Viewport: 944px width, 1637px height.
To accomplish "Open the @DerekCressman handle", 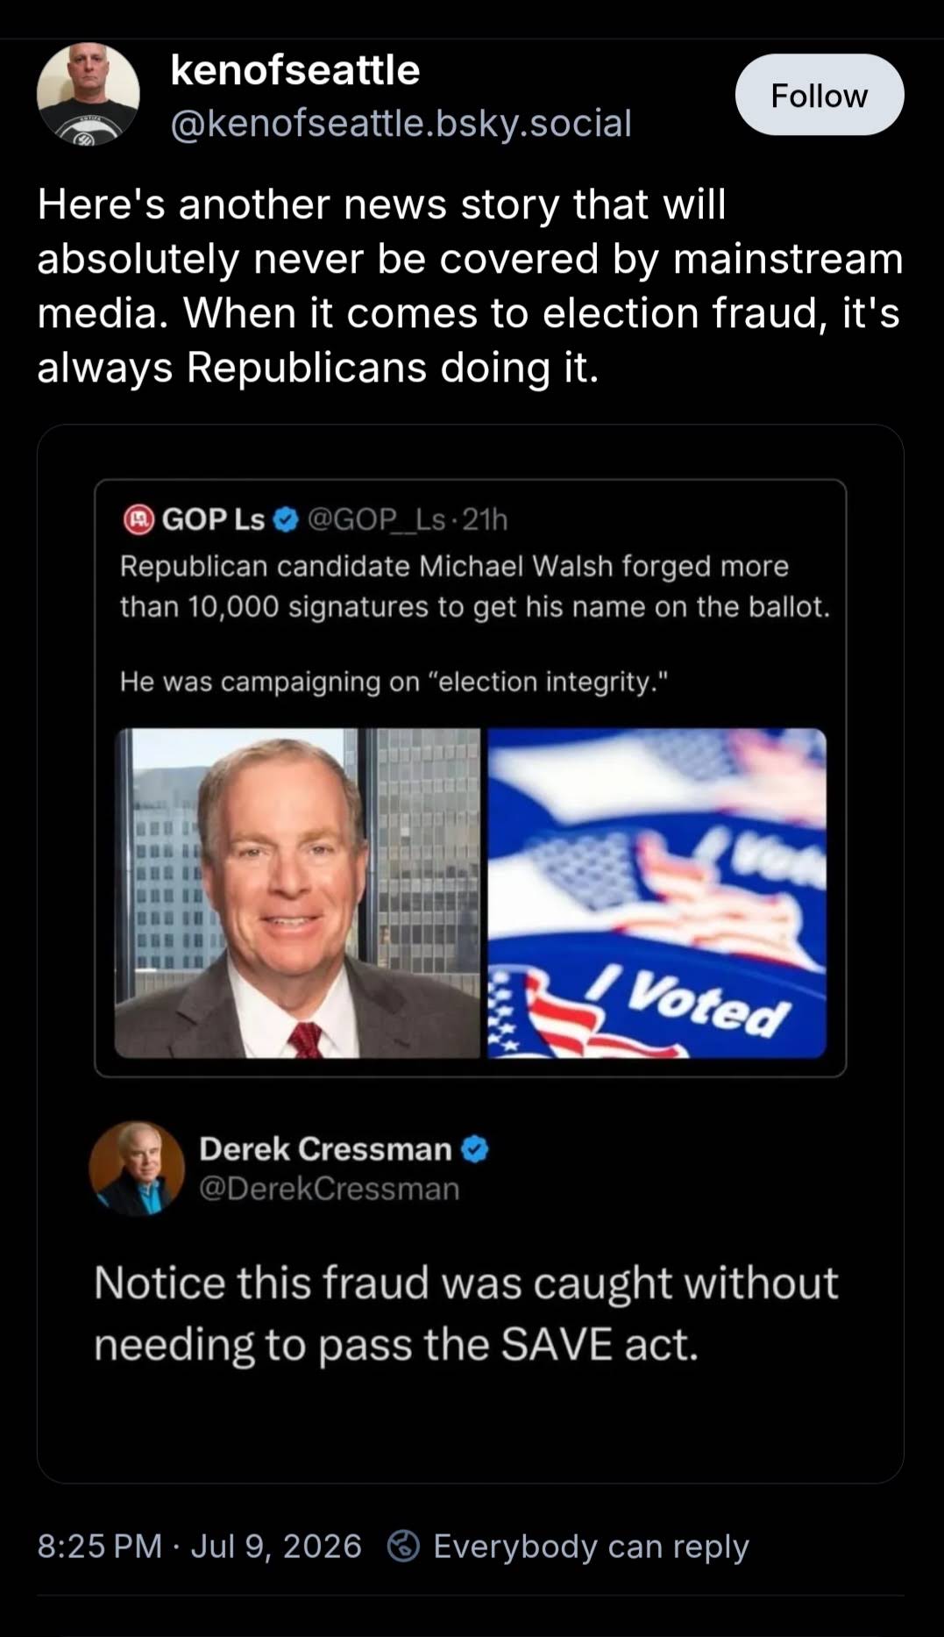I will (x=329, y=1189).
